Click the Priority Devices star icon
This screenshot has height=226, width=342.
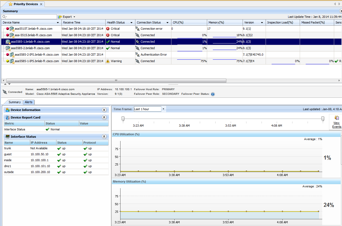[11, 4]
